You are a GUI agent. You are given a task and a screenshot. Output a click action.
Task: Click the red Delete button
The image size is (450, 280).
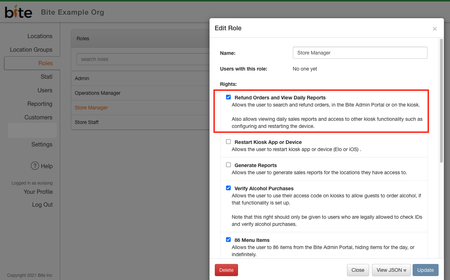(226, 270)
